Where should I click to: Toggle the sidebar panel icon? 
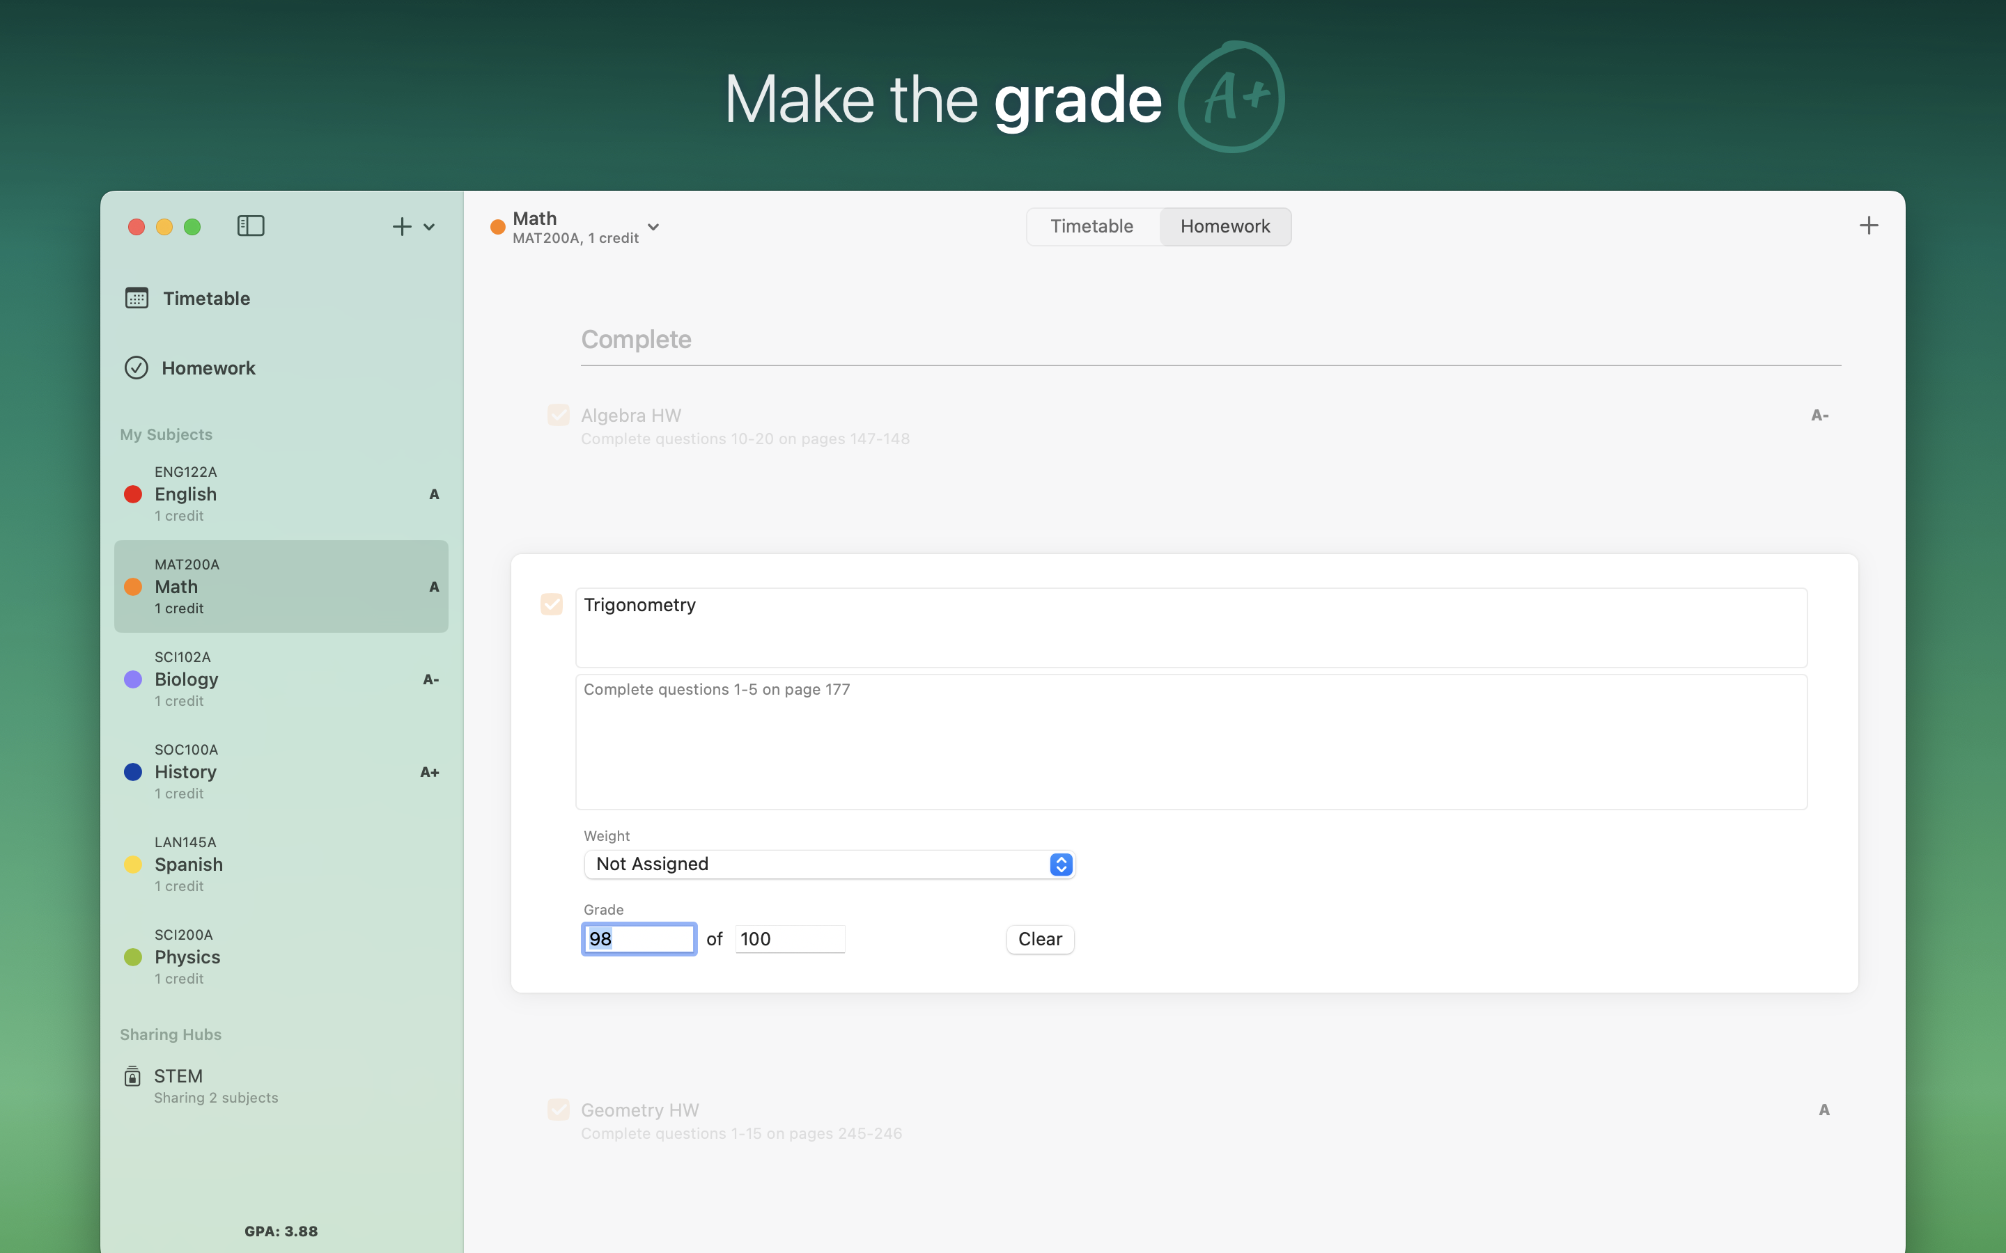(x=250, y=226)
